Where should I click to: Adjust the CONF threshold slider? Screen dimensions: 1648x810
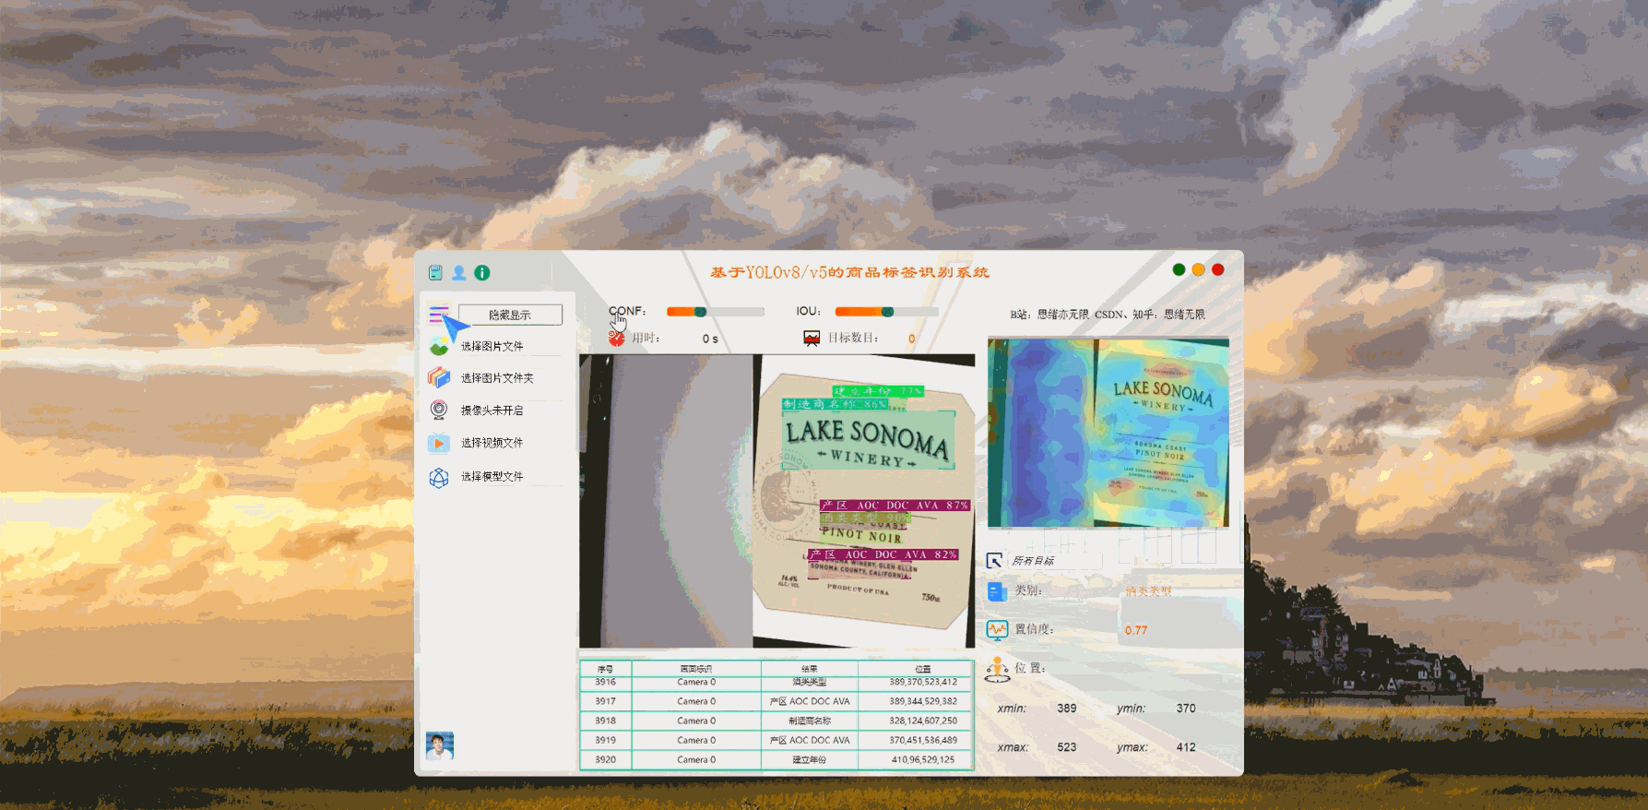pyautogui.click(x=716, y=312)
